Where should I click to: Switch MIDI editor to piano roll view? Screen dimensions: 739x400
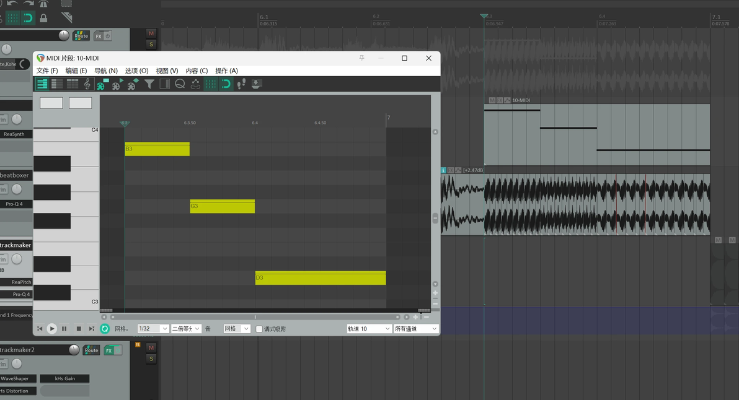pyautogui.click(x=42, y=84)
